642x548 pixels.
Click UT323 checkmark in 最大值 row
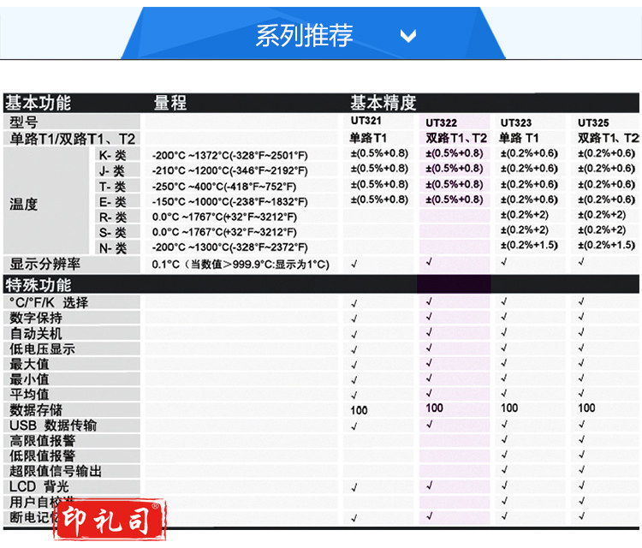click(x=504, y=363)
